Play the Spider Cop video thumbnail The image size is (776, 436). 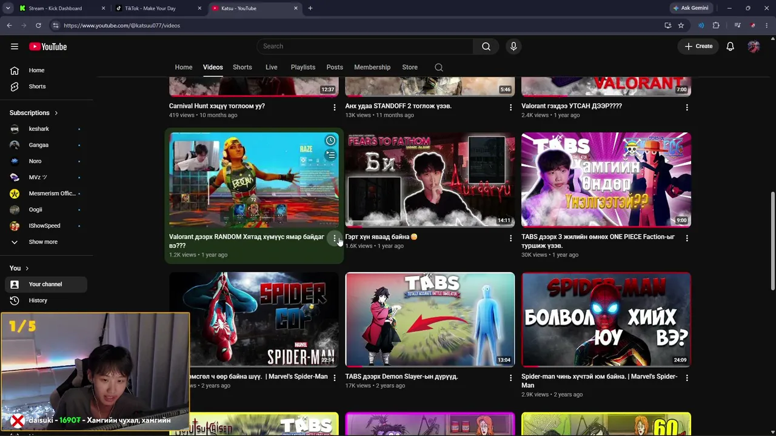click(254, 320)
